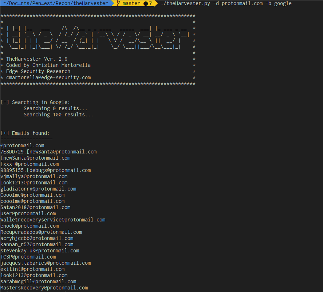Click TCSP@protonmail.com entry
Image resolution: width=323 pixels, height=292 pixels.
click(28, 257)
